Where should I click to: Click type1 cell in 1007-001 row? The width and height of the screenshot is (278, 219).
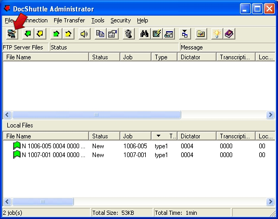[x=161, y=155]
